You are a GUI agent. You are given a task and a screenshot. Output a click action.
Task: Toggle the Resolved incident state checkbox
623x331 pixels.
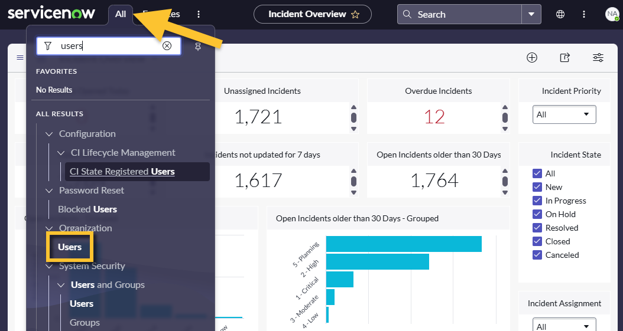[x=537, y=228]
